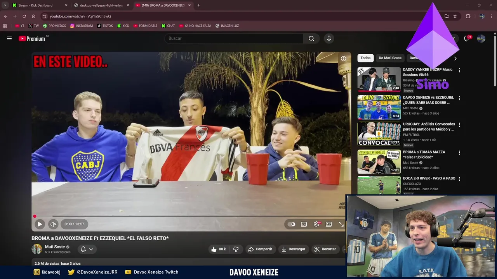Bookmark this page with star icon
The width and height of the screenshot is (497, 279).
tap(455, 16)
